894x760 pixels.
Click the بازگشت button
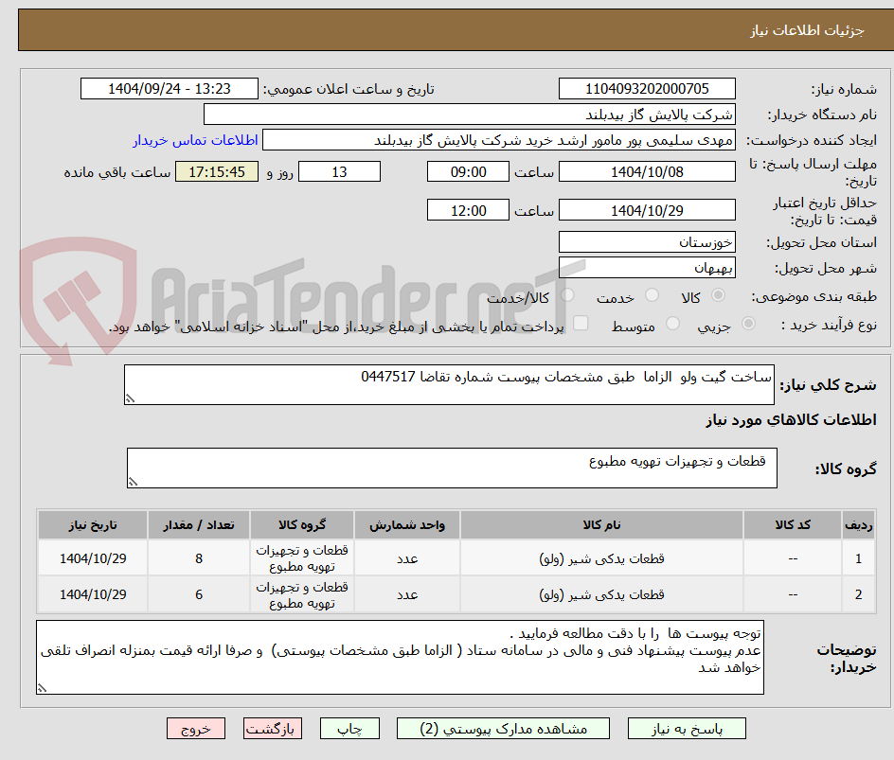coord(273,728)
